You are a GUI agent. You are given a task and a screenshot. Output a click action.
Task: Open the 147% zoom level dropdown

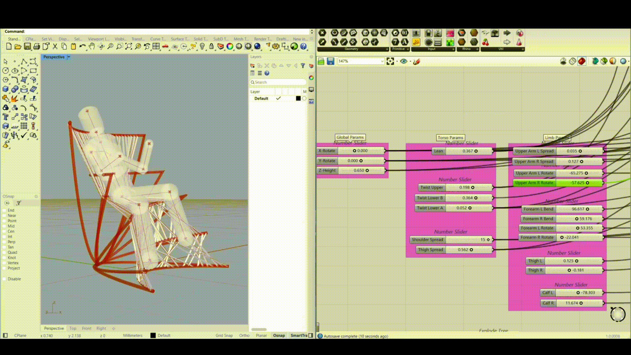tap(382, 61)
